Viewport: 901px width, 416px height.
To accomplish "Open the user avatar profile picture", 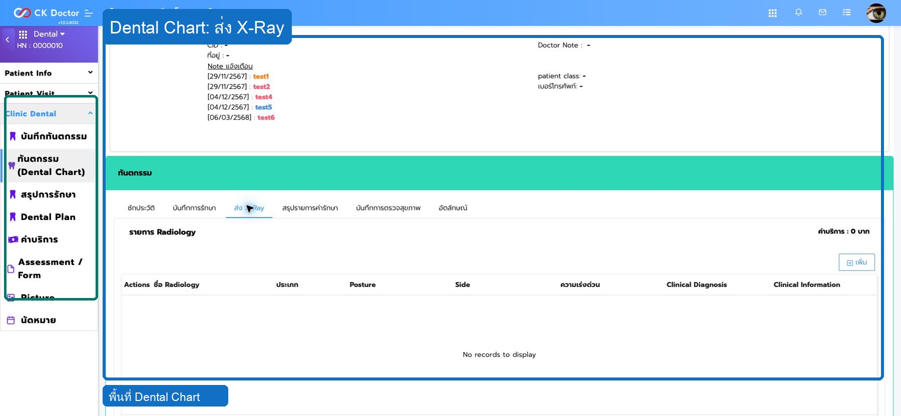I will click(x=876, y=13).
